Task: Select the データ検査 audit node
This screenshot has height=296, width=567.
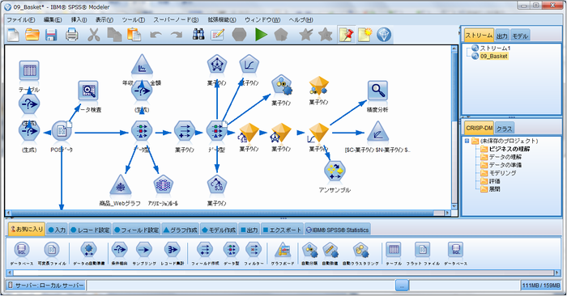Action: point(88,91)
